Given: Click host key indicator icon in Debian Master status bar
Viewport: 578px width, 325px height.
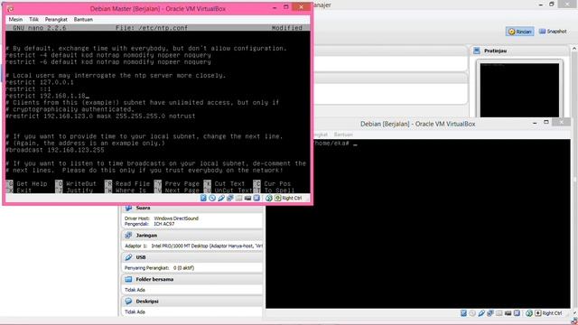Looking at the screenshot, I should [277, 198].
